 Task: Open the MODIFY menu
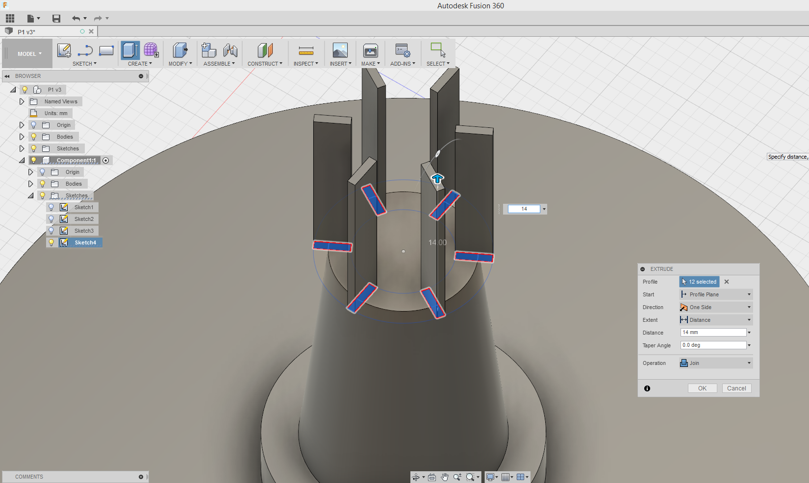pyautogui.click(x=180, y=64)
